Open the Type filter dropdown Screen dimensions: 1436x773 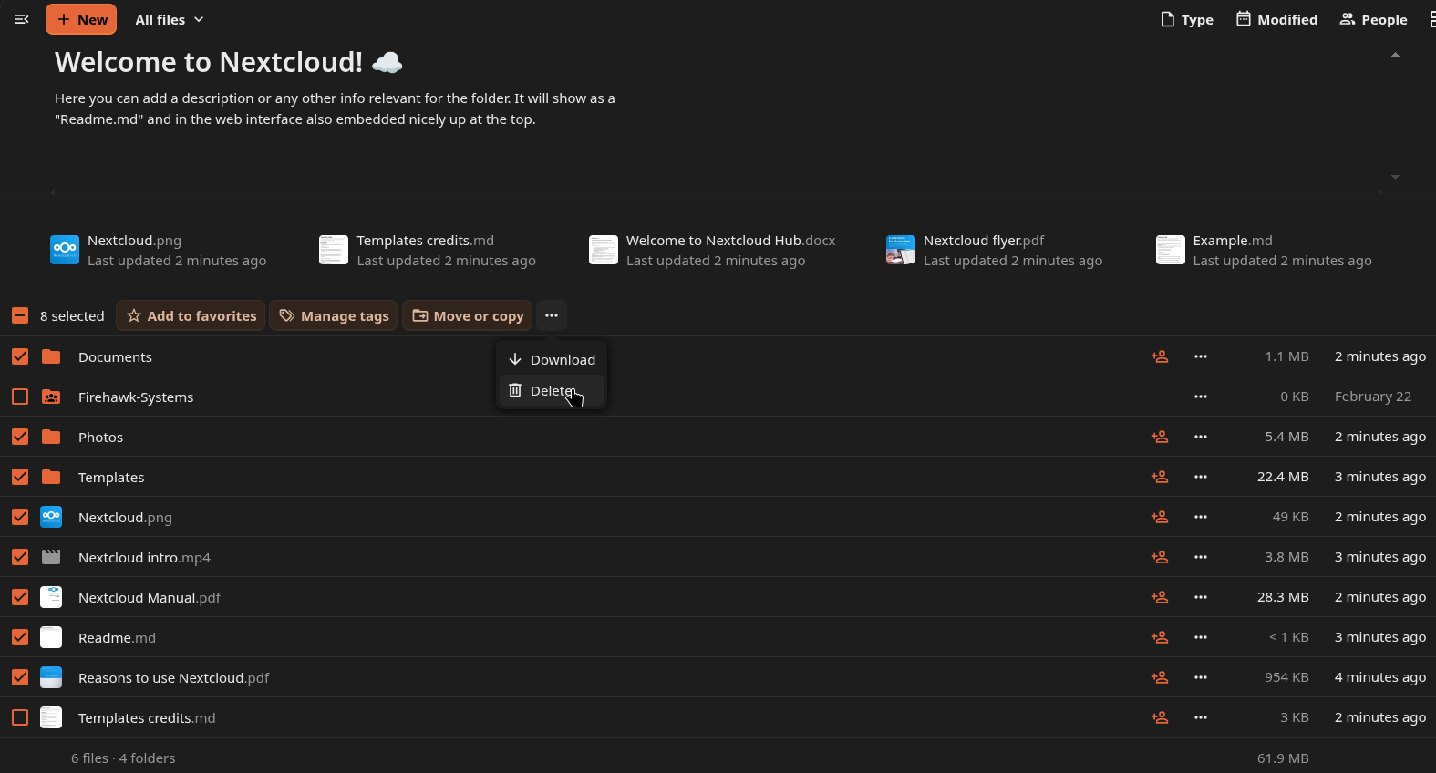pos(1187,19)
